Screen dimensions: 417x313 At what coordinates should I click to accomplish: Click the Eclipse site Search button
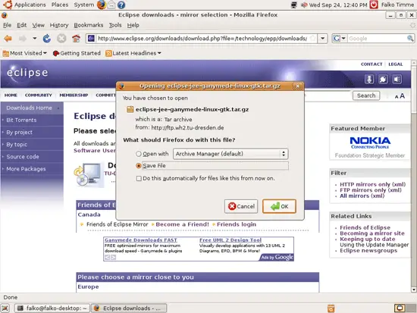(366, 95)
